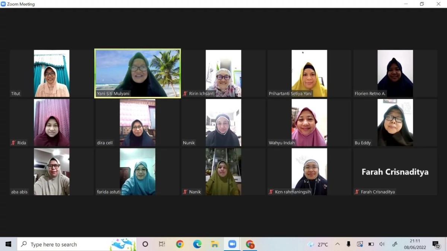The width and height of the screenshot is (447, 251).
Task: Select the aba abis video tile
Action: pos(51,172)
